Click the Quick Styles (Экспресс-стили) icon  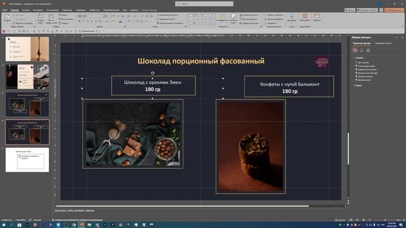tap(233, 16)
